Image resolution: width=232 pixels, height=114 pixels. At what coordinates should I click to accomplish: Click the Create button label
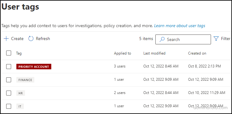17,39
